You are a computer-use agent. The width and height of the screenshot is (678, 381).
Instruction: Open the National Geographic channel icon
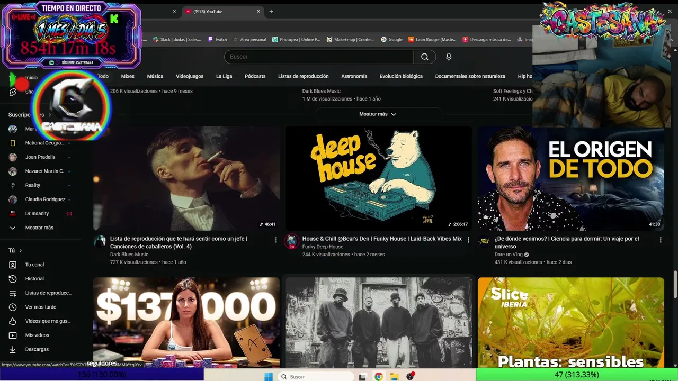point(13,143)
